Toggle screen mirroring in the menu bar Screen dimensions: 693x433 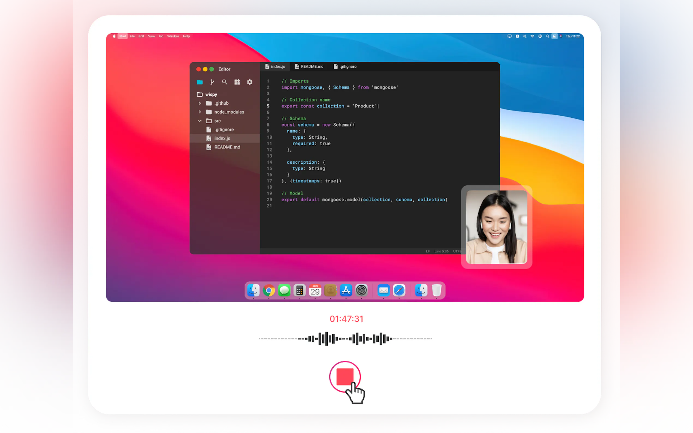(510, 36)
